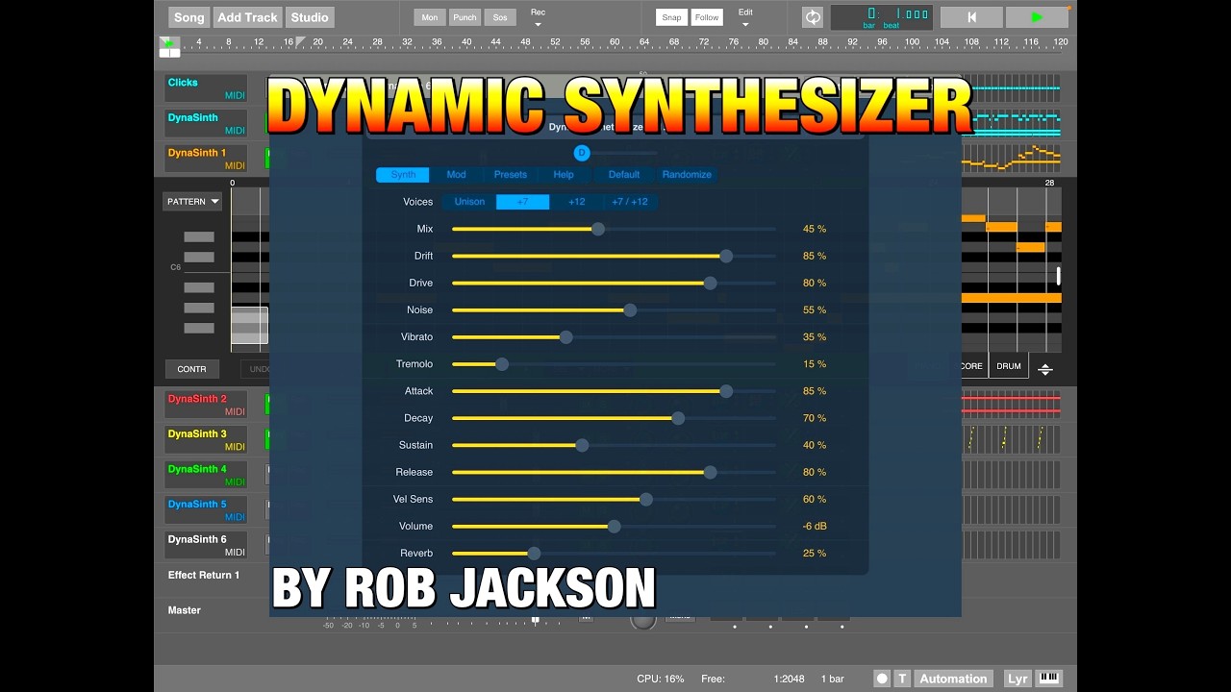Image resolution: width=1231 pixels, height=692 pixels.
Task: Open the Rec dropdown
Action: [x=538, y=17]
